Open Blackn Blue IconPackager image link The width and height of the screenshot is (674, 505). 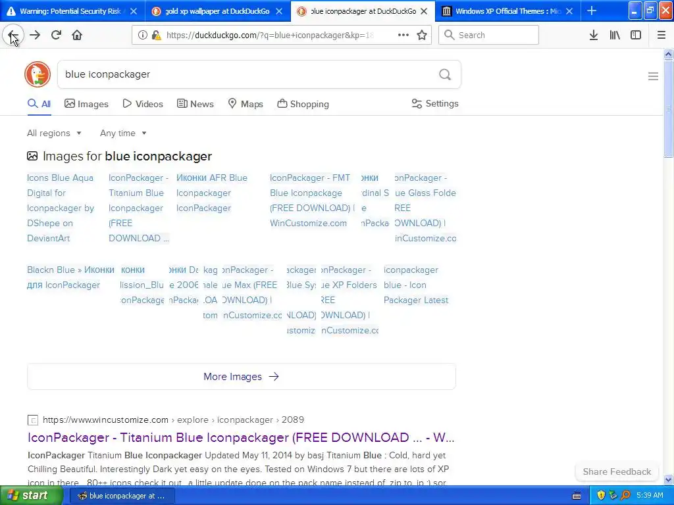(70, 277)
